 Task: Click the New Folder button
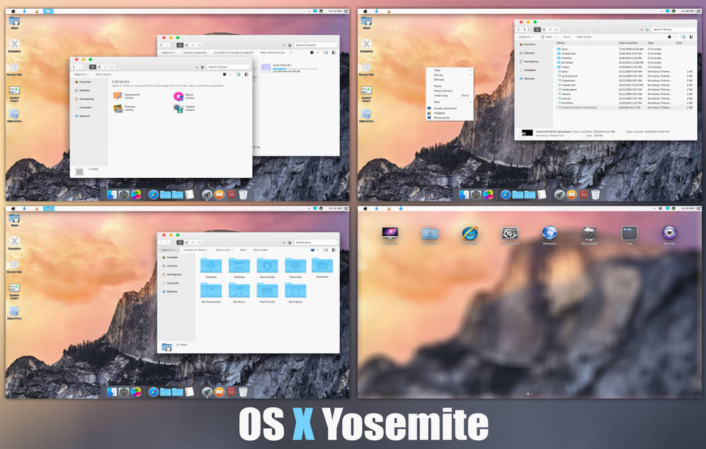click(261, 250)
